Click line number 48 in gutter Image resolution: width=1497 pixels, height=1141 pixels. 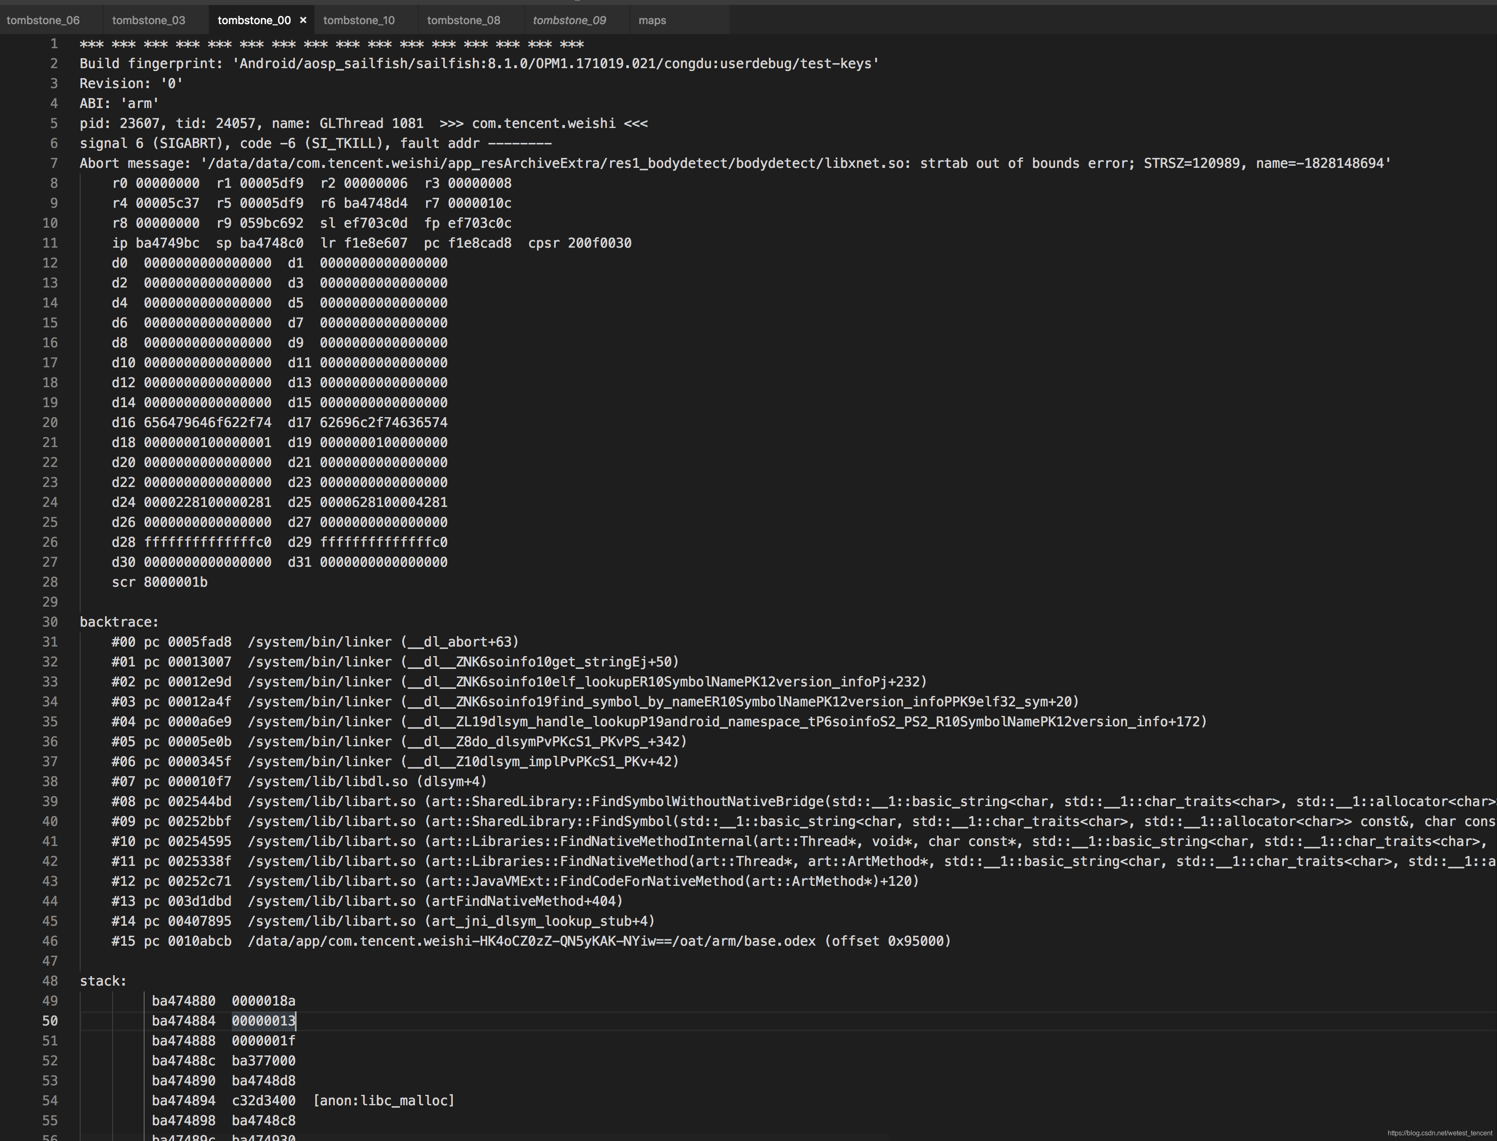(x=49, y=981)
